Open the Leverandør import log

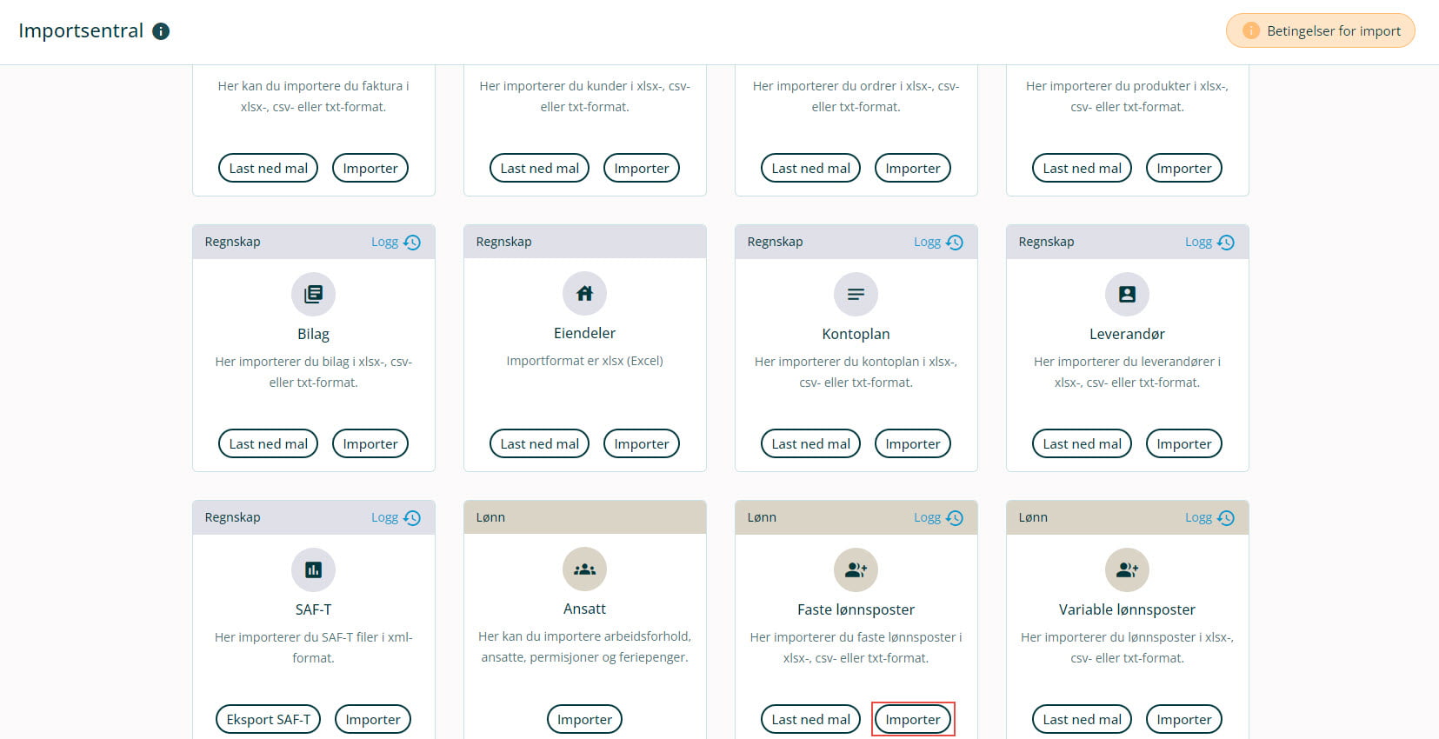pyautogui.click(x=1209, y=242)
